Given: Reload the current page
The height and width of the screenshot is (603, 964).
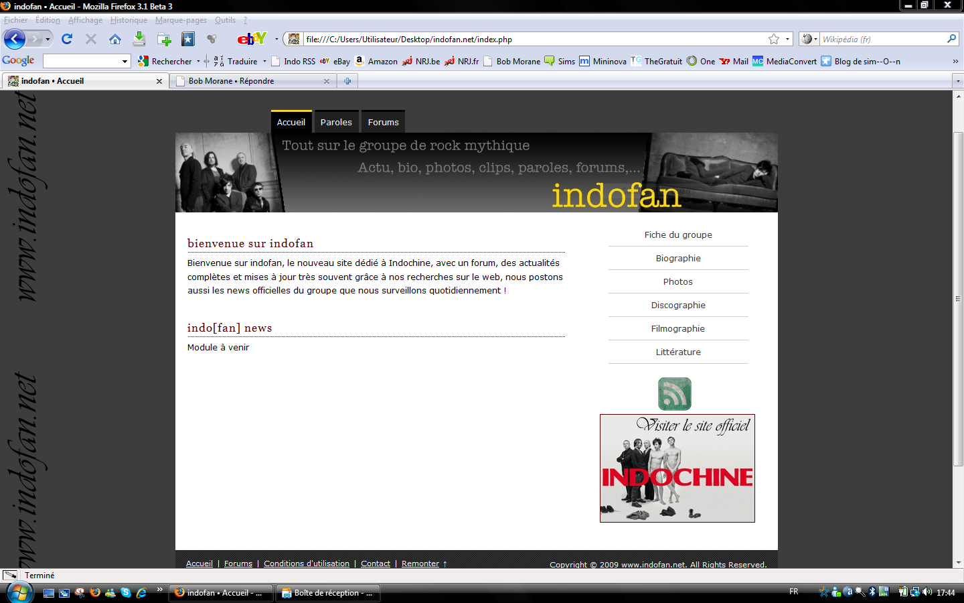Looking at the screenshot, I should 67,39.
